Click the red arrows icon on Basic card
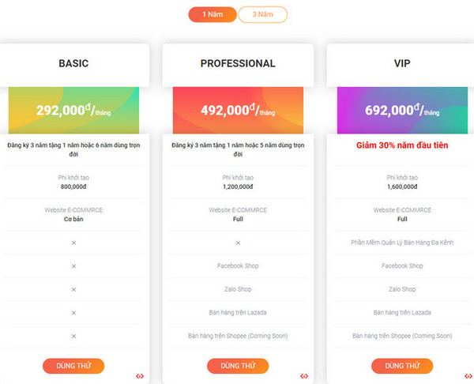The width and height of the screenshot is (474, 384). pyautogui.click(x=140, y=376)
